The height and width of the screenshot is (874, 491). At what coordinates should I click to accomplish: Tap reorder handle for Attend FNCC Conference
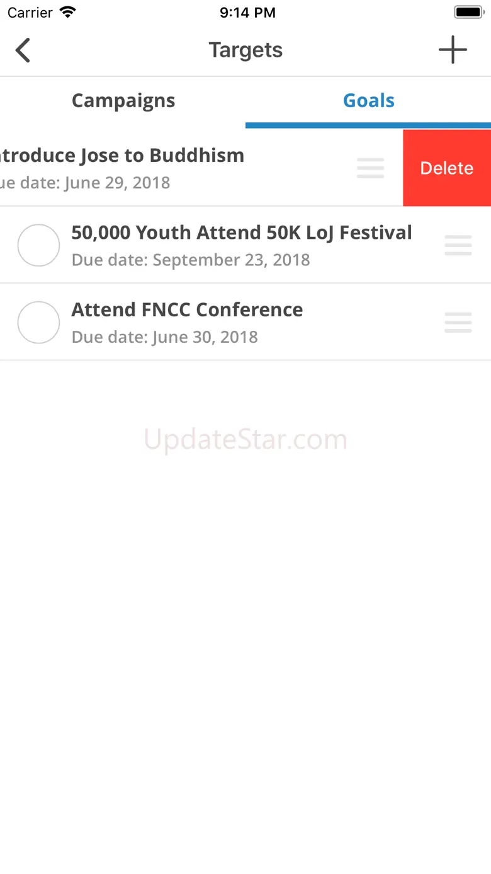pyautogui.click(x=458, y=322)
